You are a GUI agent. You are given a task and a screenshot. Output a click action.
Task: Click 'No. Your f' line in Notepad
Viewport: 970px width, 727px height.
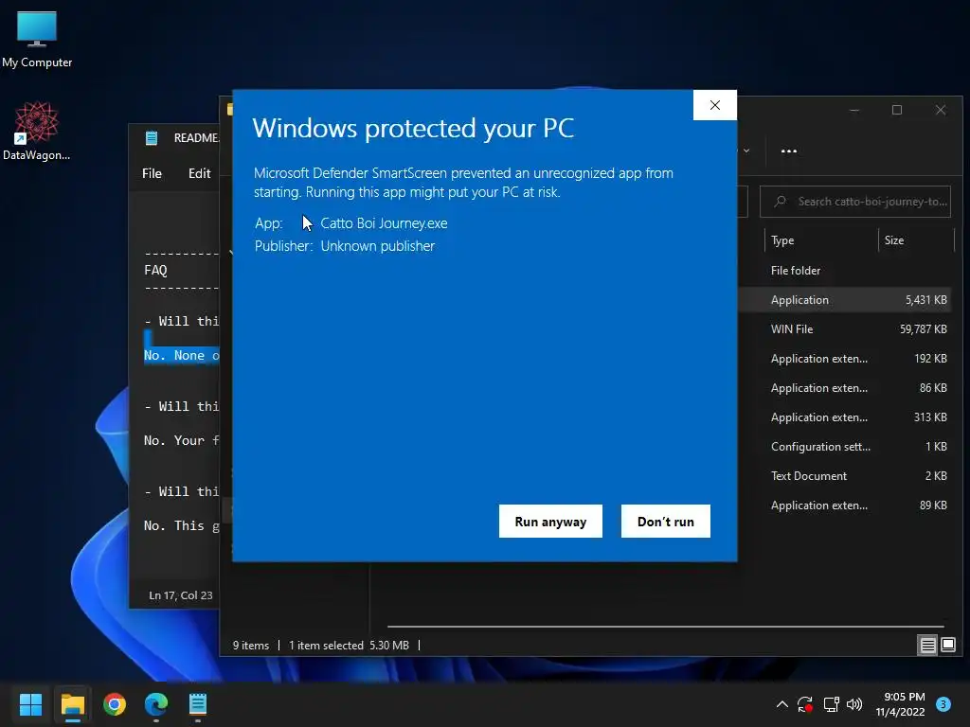coord(181,441)
